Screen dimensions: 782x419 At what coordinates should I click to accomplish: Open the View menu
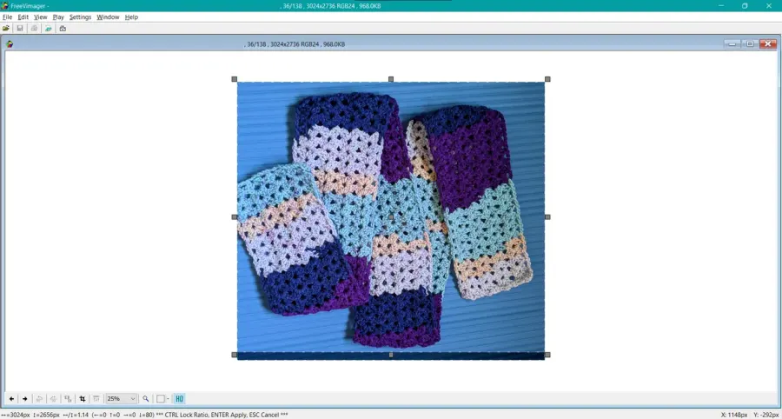pyautogui.click(x=40, y=17)
